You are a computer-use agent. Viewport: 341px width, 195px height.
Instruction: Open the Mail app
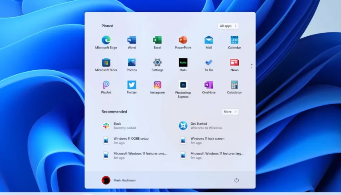pos(209,40)
